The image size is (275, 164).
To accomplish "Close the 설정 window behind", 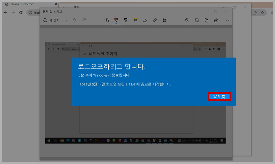I will [x=245, y=7].
